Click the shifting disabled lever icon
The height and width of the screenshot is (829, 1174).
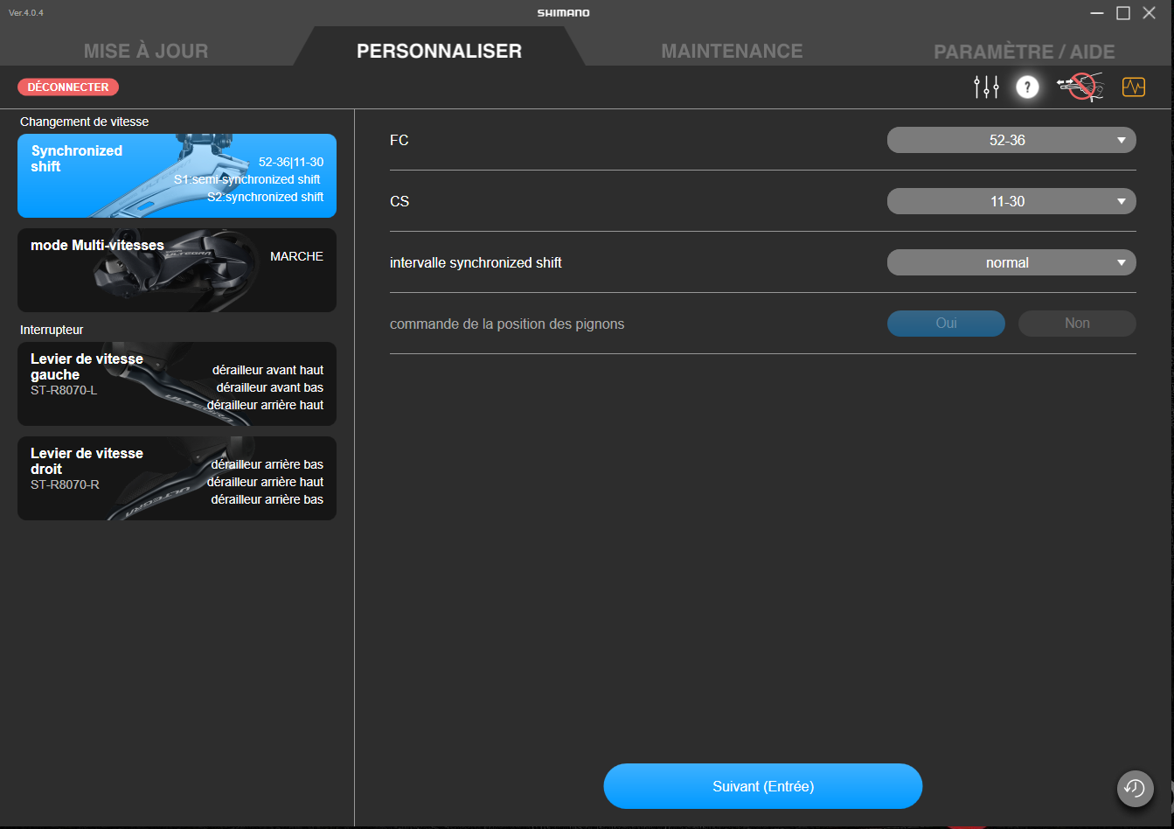[x=1080, y=87]
